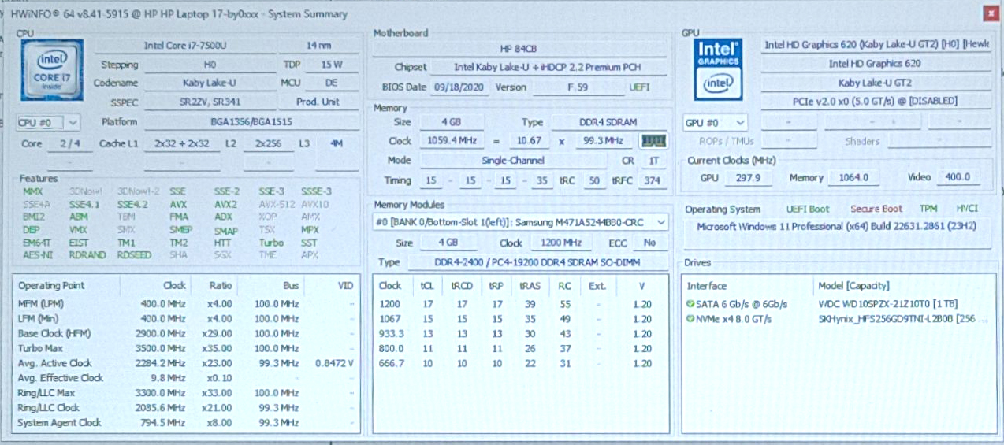Click the tRCD timing column header
This screenshot has height=445, width=1004.
[462, 286]
